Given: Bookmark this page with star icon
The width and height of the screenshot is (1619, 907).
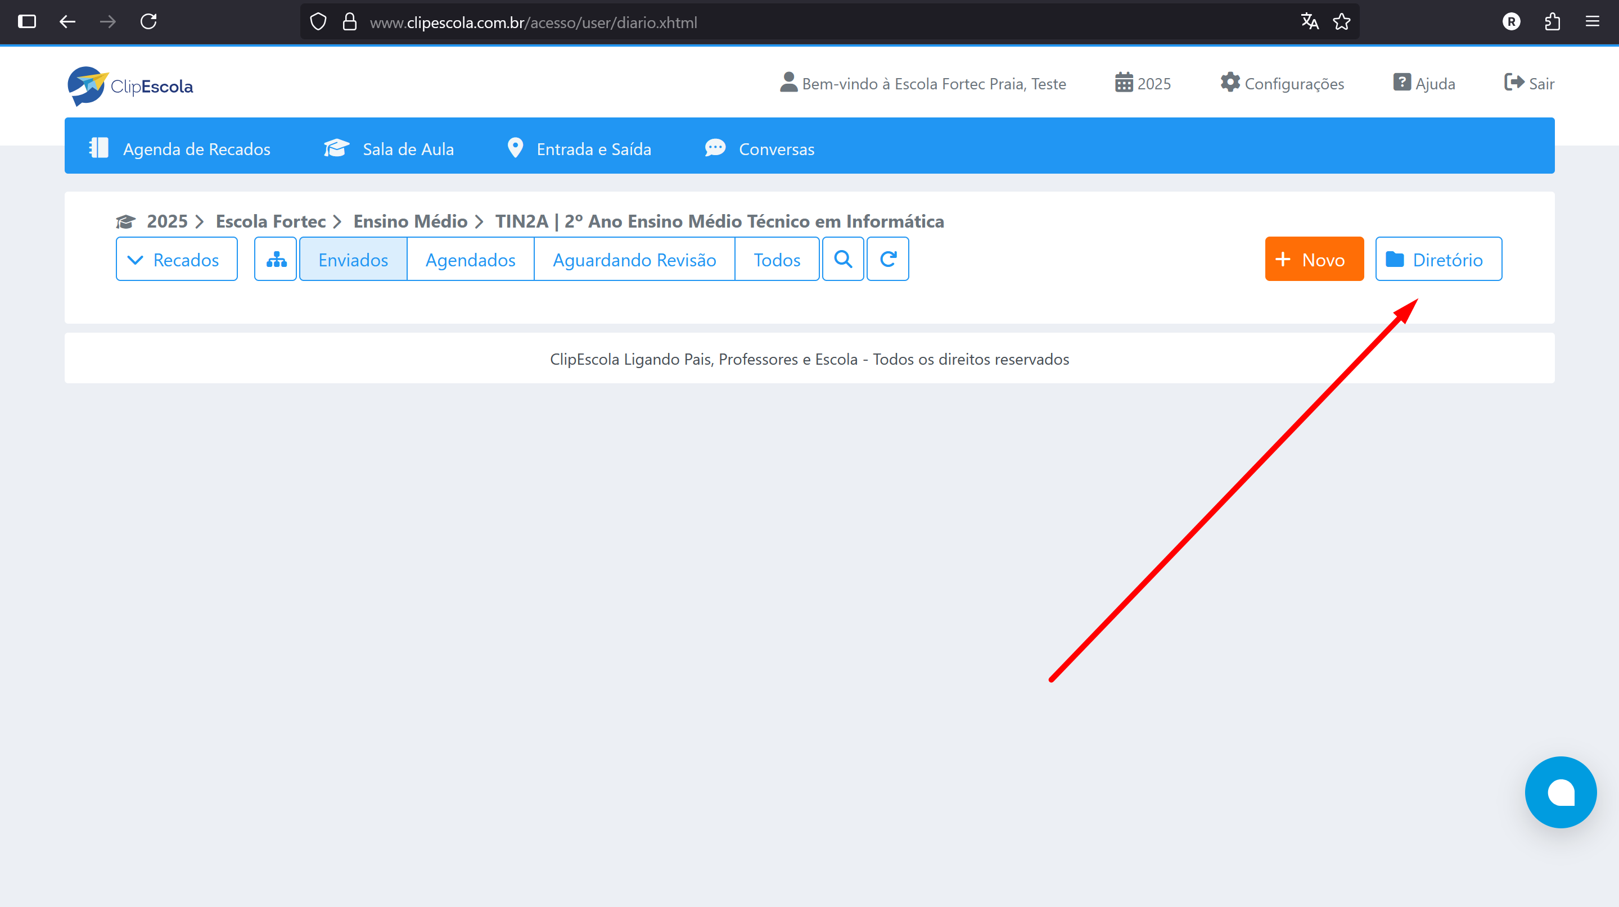Looking at the screenshot, I should click(x=1341, y=22).
